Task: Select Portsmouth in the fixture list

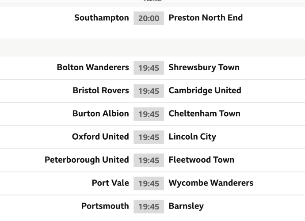Action: 105,206
